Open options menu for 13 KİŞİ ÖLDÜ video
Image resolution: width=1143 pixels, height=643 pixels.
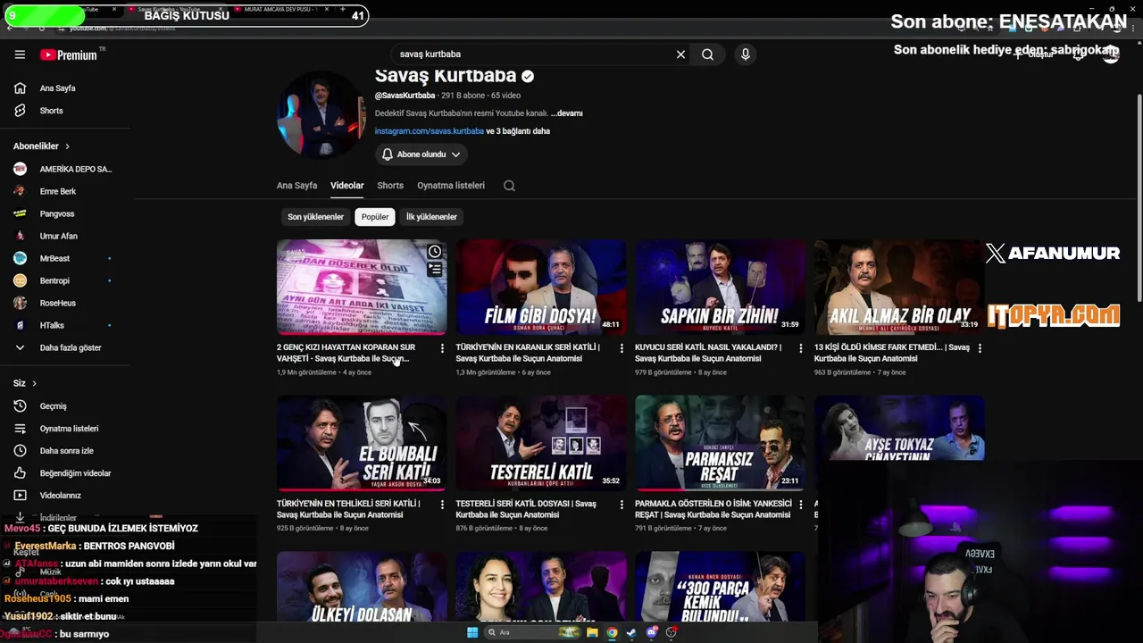click(x=980, y=348)
